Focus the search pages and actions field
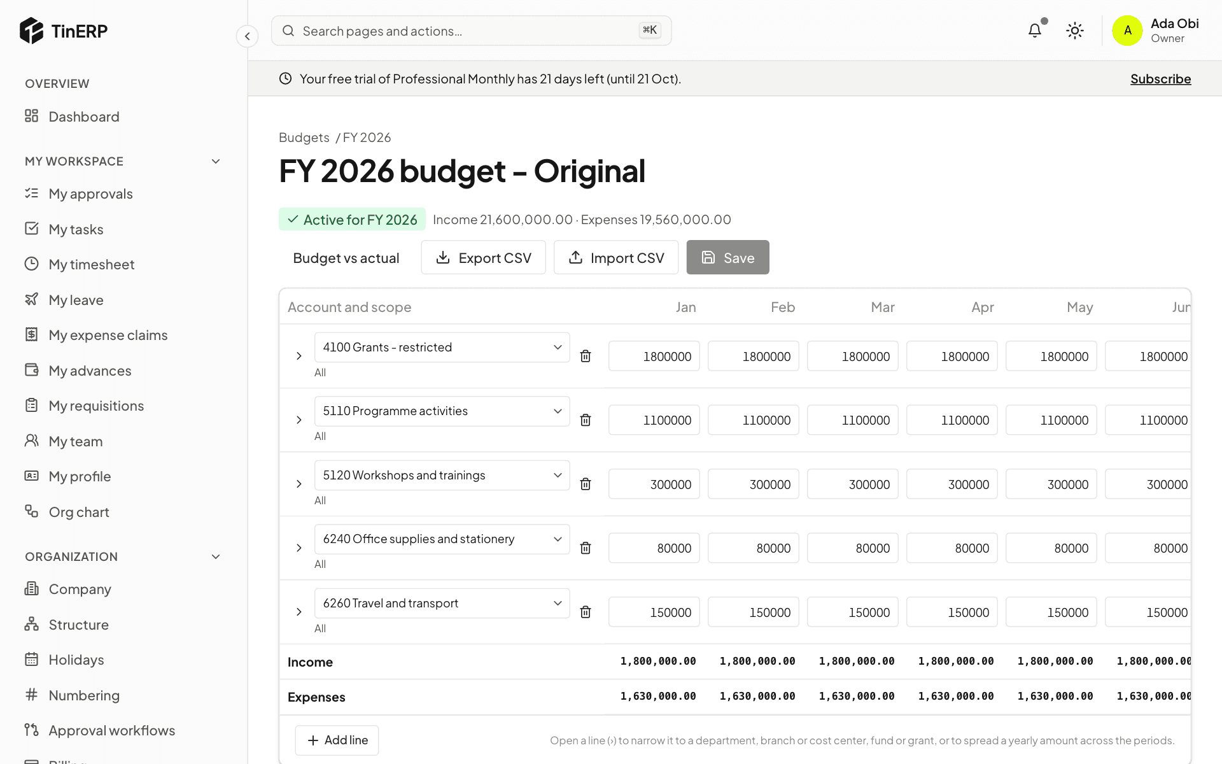Screen dimensions: 1222x764 (471, 31)
